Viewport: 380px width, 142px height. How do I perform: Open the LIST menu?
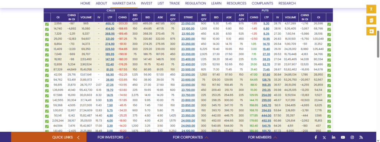(x=161, y=3)
